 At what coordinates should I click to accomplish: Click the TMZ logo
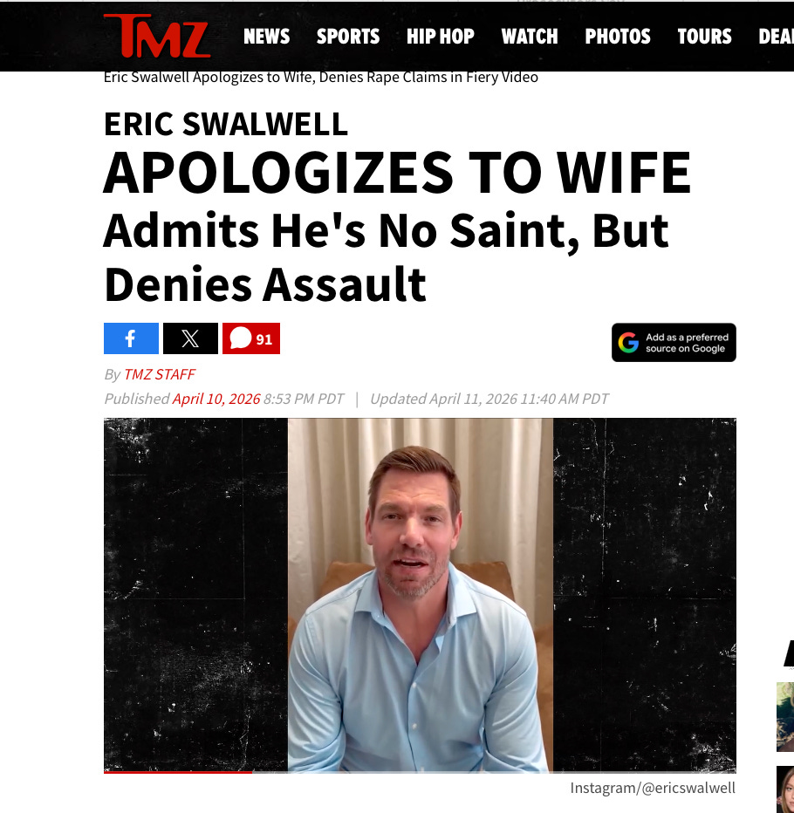[x=157, y=36]
